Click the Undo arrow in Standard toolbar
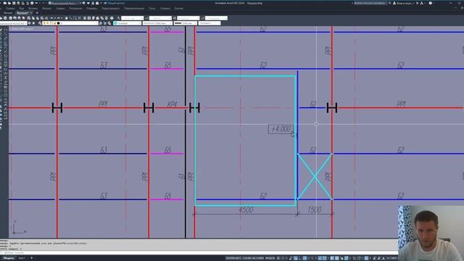The width and height of the screenshot is (464, 261). tap(51, 18)
